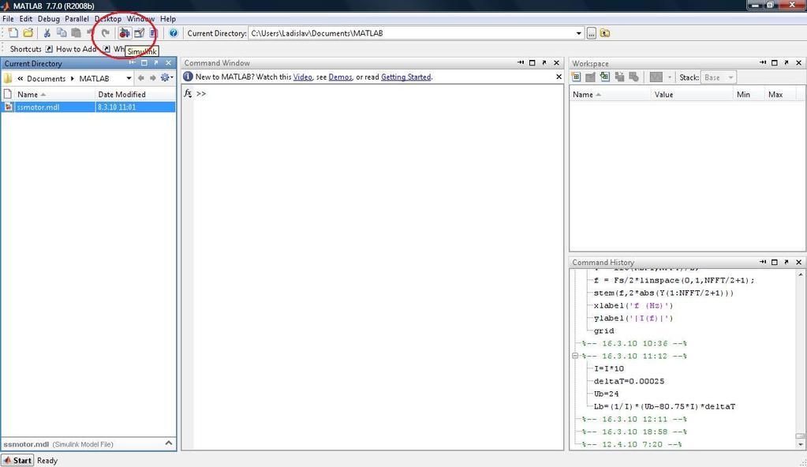Expand the Documents MATLAB folder dropdown arrow
This screenshot has width=807, height=467.
(x=129, y=78)
